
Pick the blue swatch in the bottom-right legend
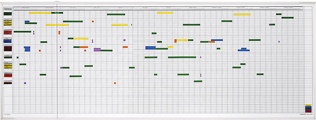[308, 107]
